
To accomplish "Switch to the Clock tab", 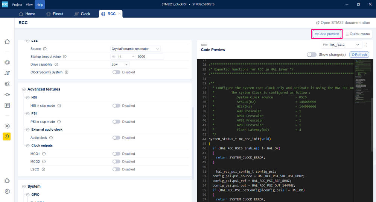I will [82, 14].
